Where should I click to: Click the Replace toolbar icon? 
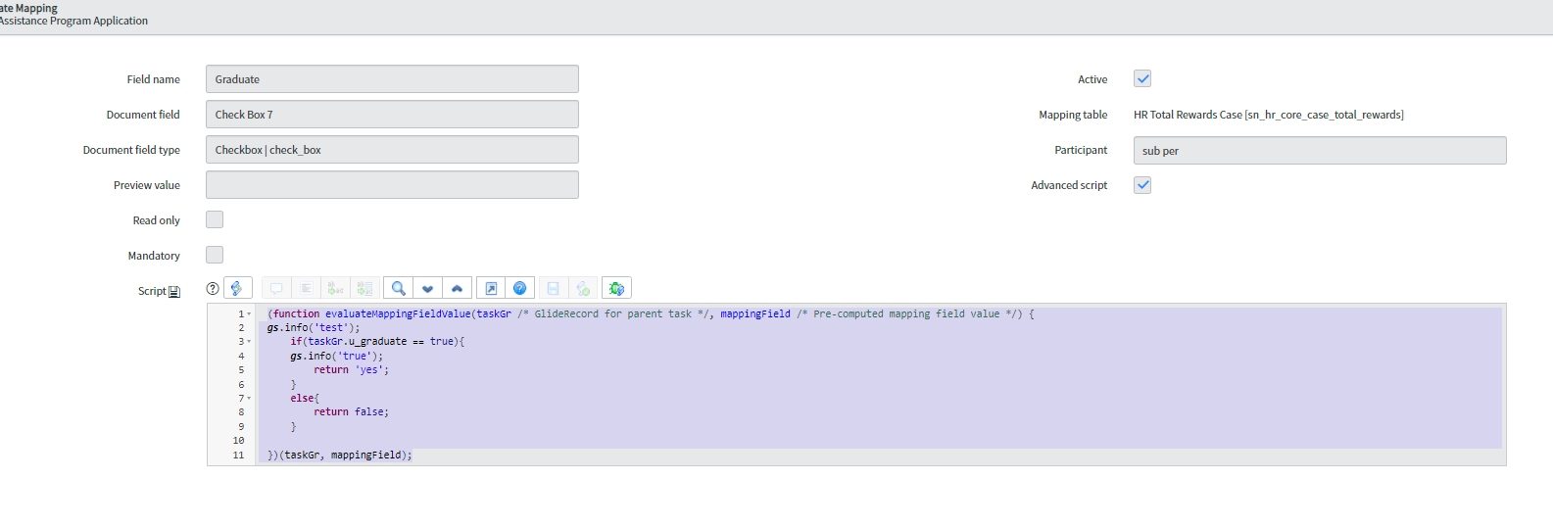(335, 288)
